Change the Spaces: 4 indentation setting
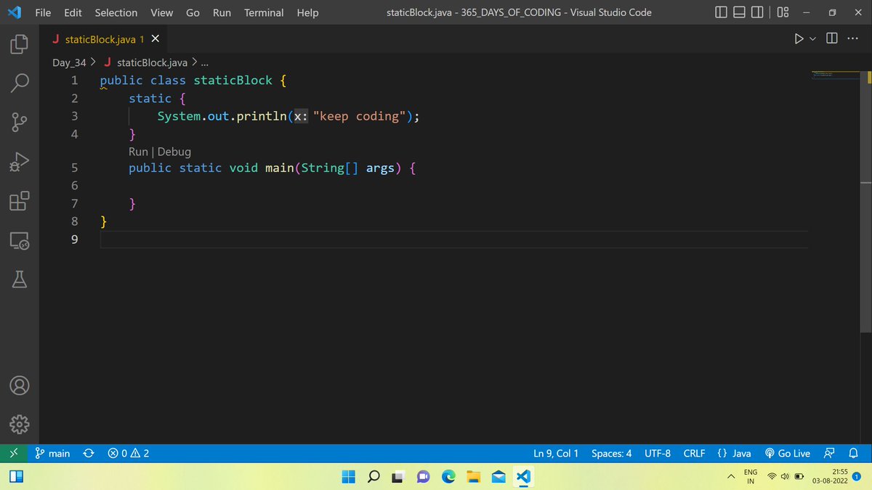 click(x=611, y=453)
